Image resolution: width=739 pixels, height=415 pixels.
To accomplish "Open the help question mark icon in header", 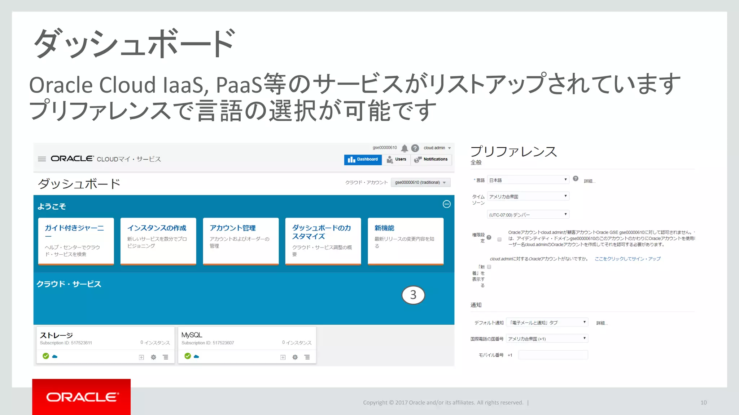I will click(x=415, y=148).
